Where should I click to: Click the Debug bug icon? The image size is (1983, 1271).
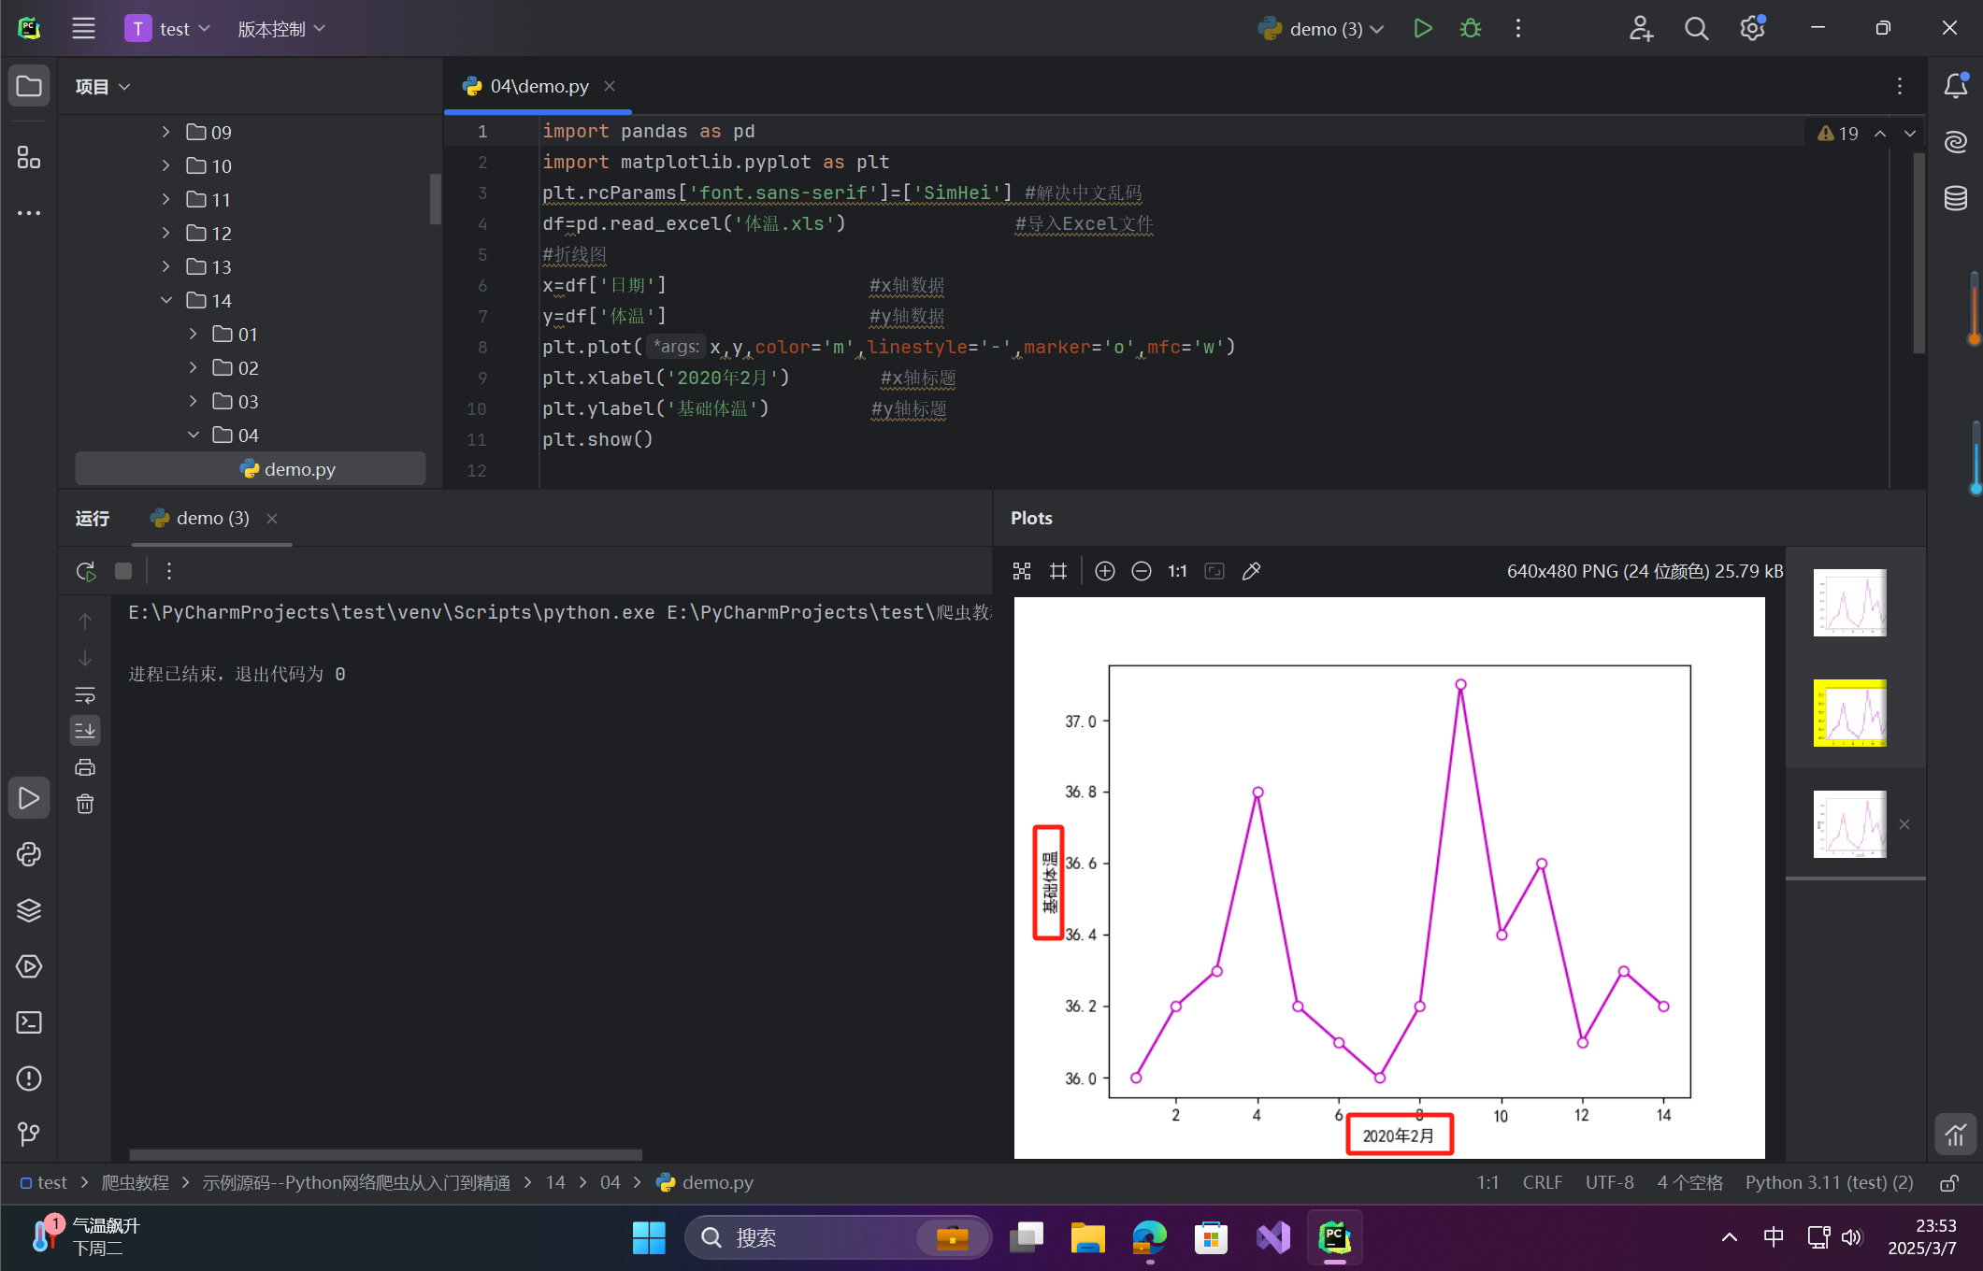(x=1470, y=29)
